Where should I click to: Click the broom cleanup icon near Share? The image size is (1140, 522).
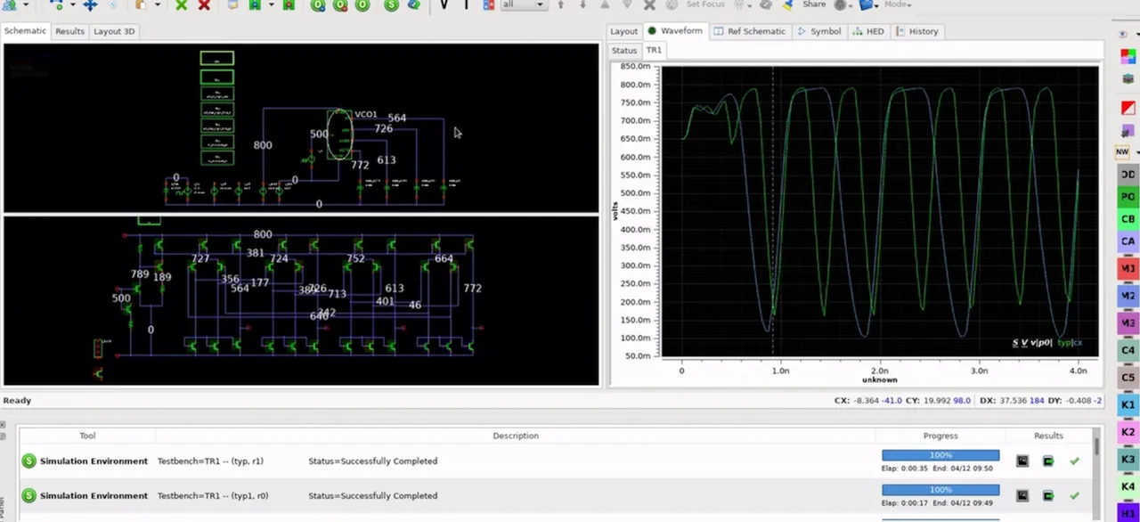pos(788,4)
